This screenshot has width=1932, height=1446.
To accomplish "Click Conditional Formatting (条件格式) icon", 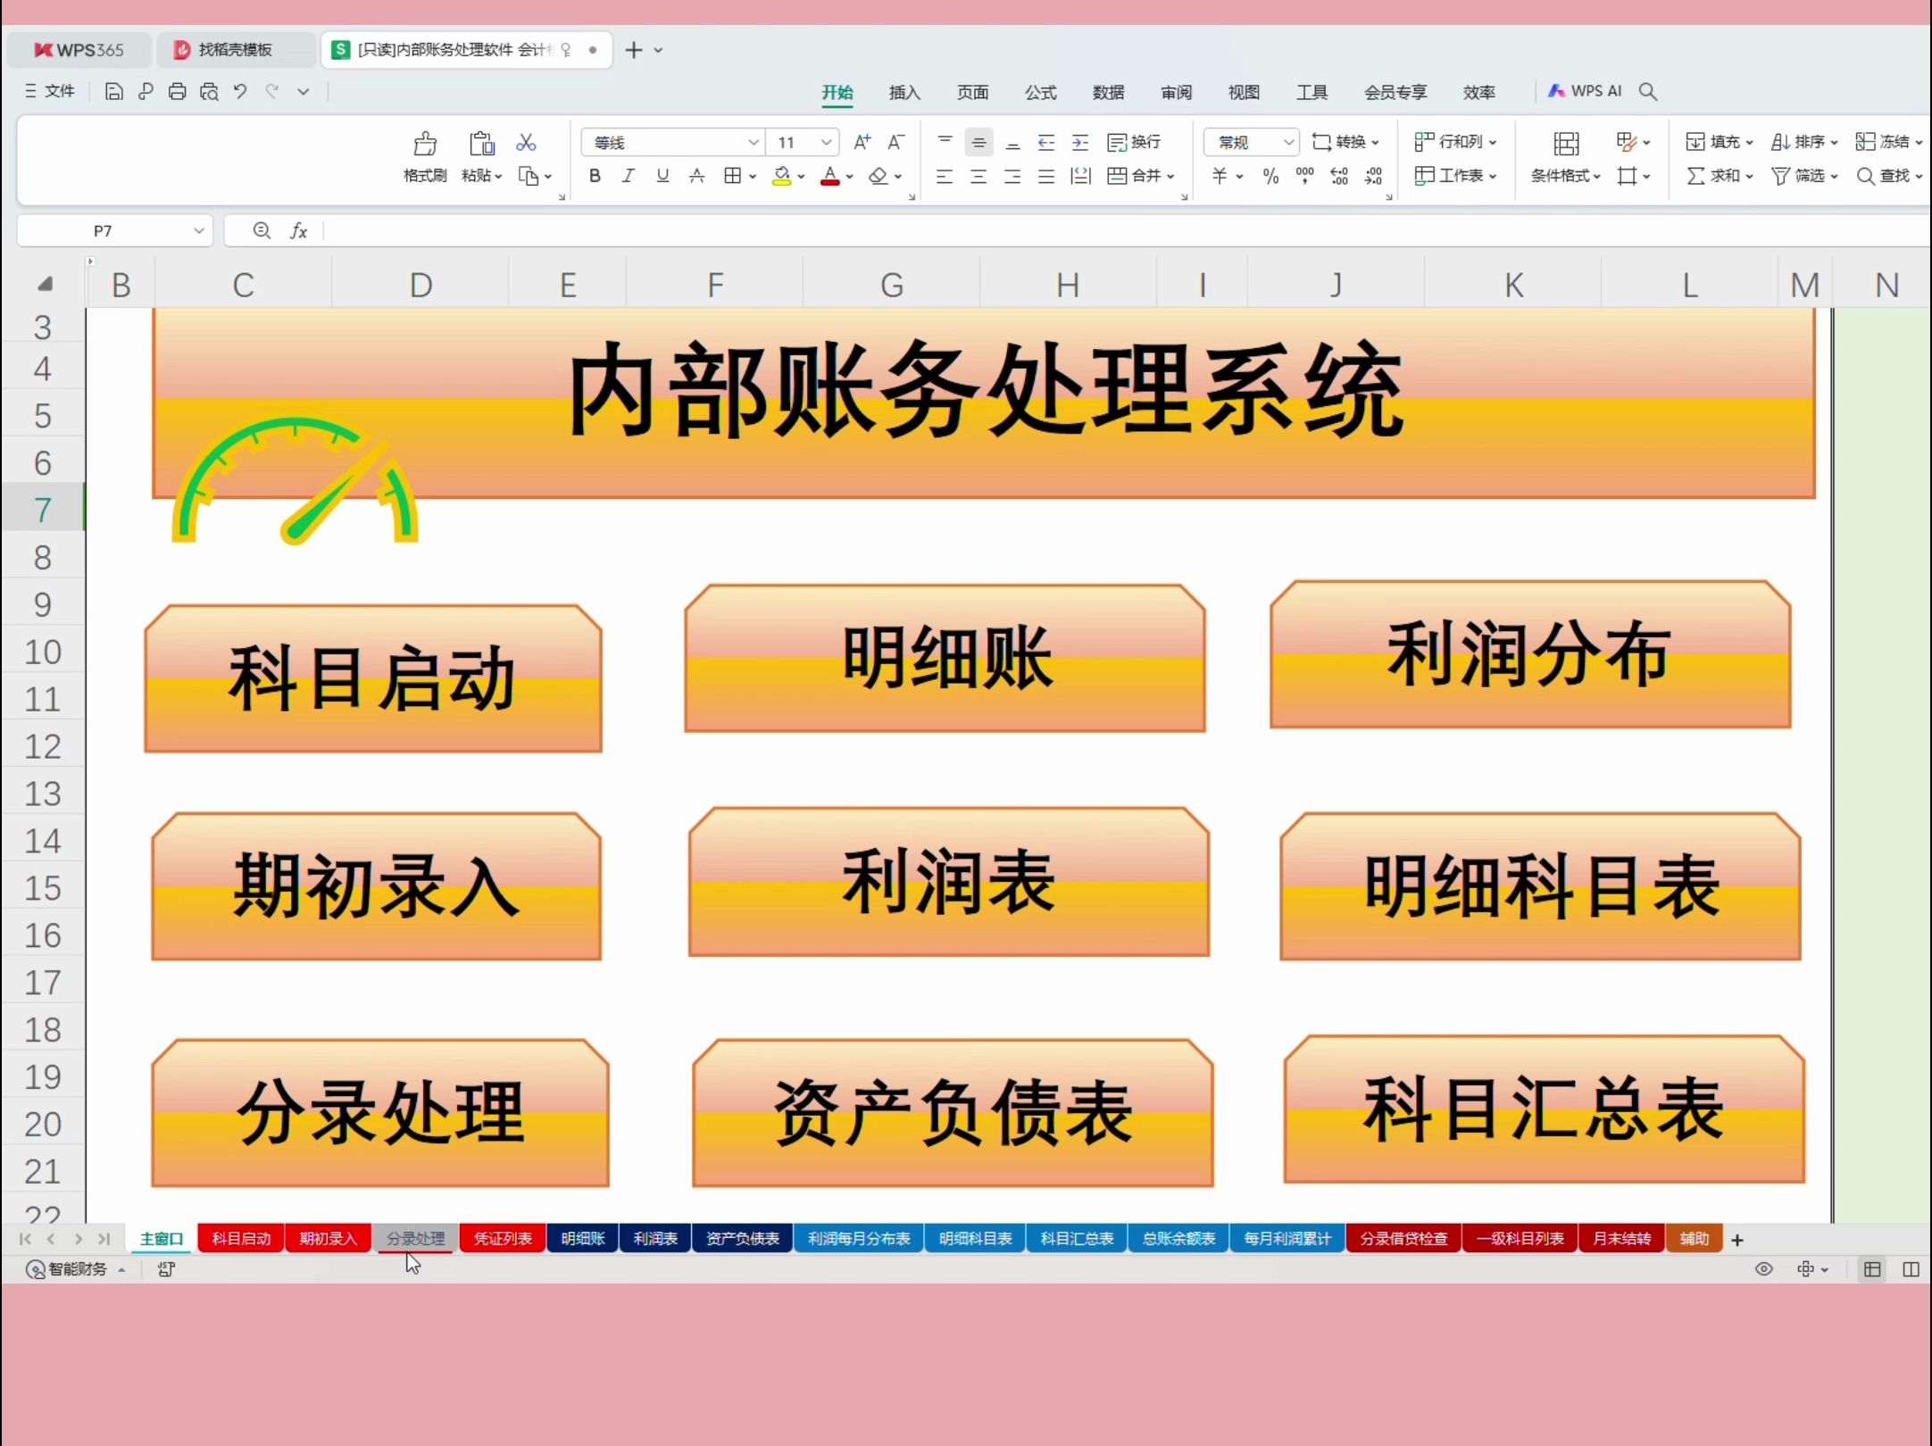I will [1566, 144].
